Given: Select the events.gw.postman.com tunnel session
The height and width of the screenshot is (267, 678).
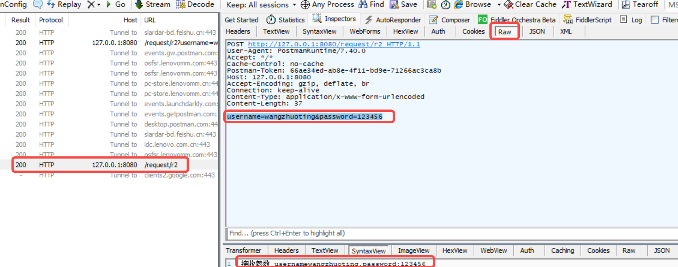Looking at the screenshot, I should tap(109, 53).
